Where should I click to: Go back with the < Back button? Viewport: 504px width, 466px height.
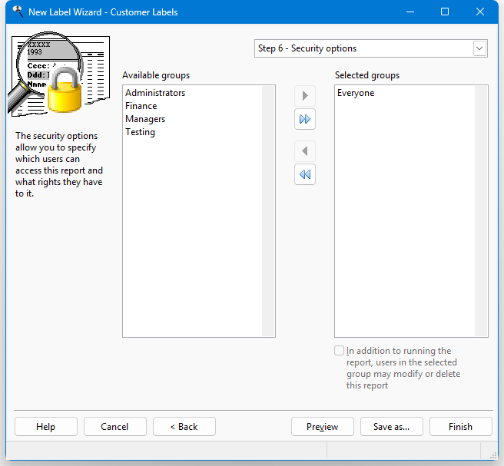184,427
